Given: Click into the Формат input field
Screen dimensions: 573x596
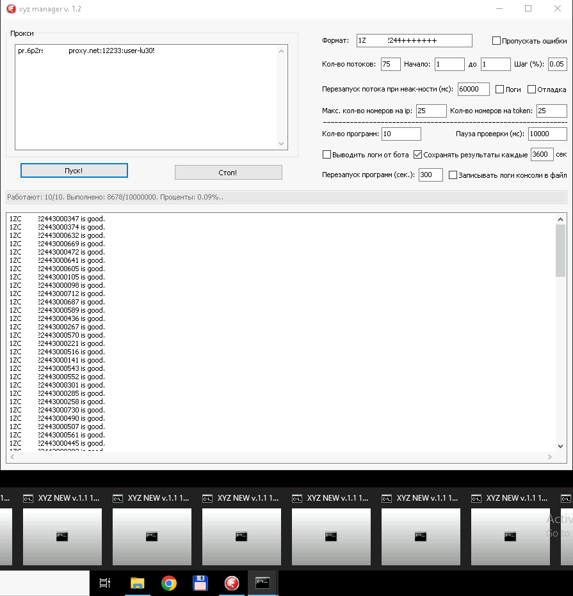Looking at the screenshot, I should (414, 41).
